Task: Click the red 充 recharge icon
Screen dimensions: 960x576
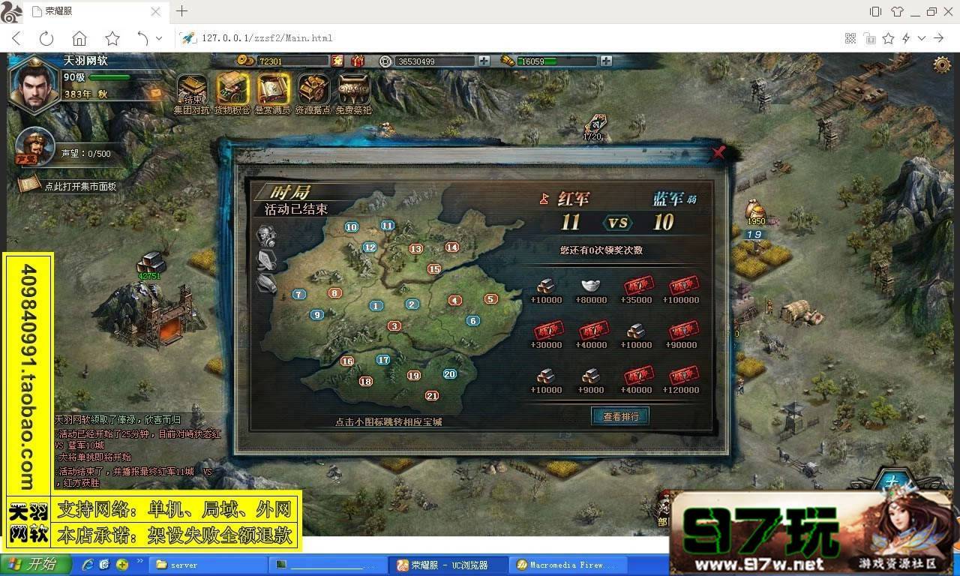Action: 337,61
